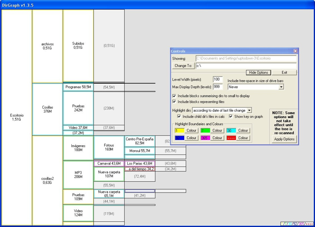This screenshot has height=227, width=315.
Task: Select the Imágenes 180M block
Action: (x=78, y=148)
